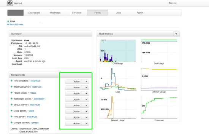Click the Sign out link
This screenshot has height=139, width=209.
(173, 3)
